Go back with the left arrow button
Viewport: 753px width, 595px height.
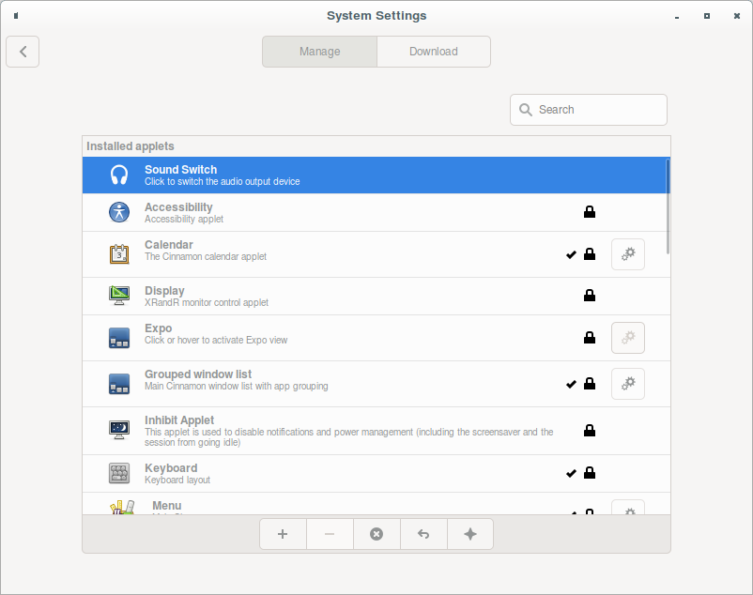coord(23,52)
